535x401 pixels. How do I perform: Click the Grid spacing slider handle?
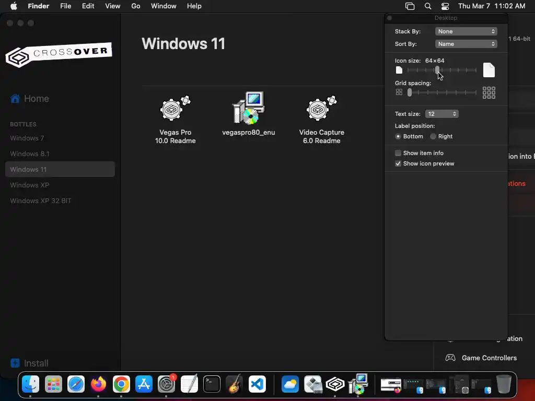(410, 92)
